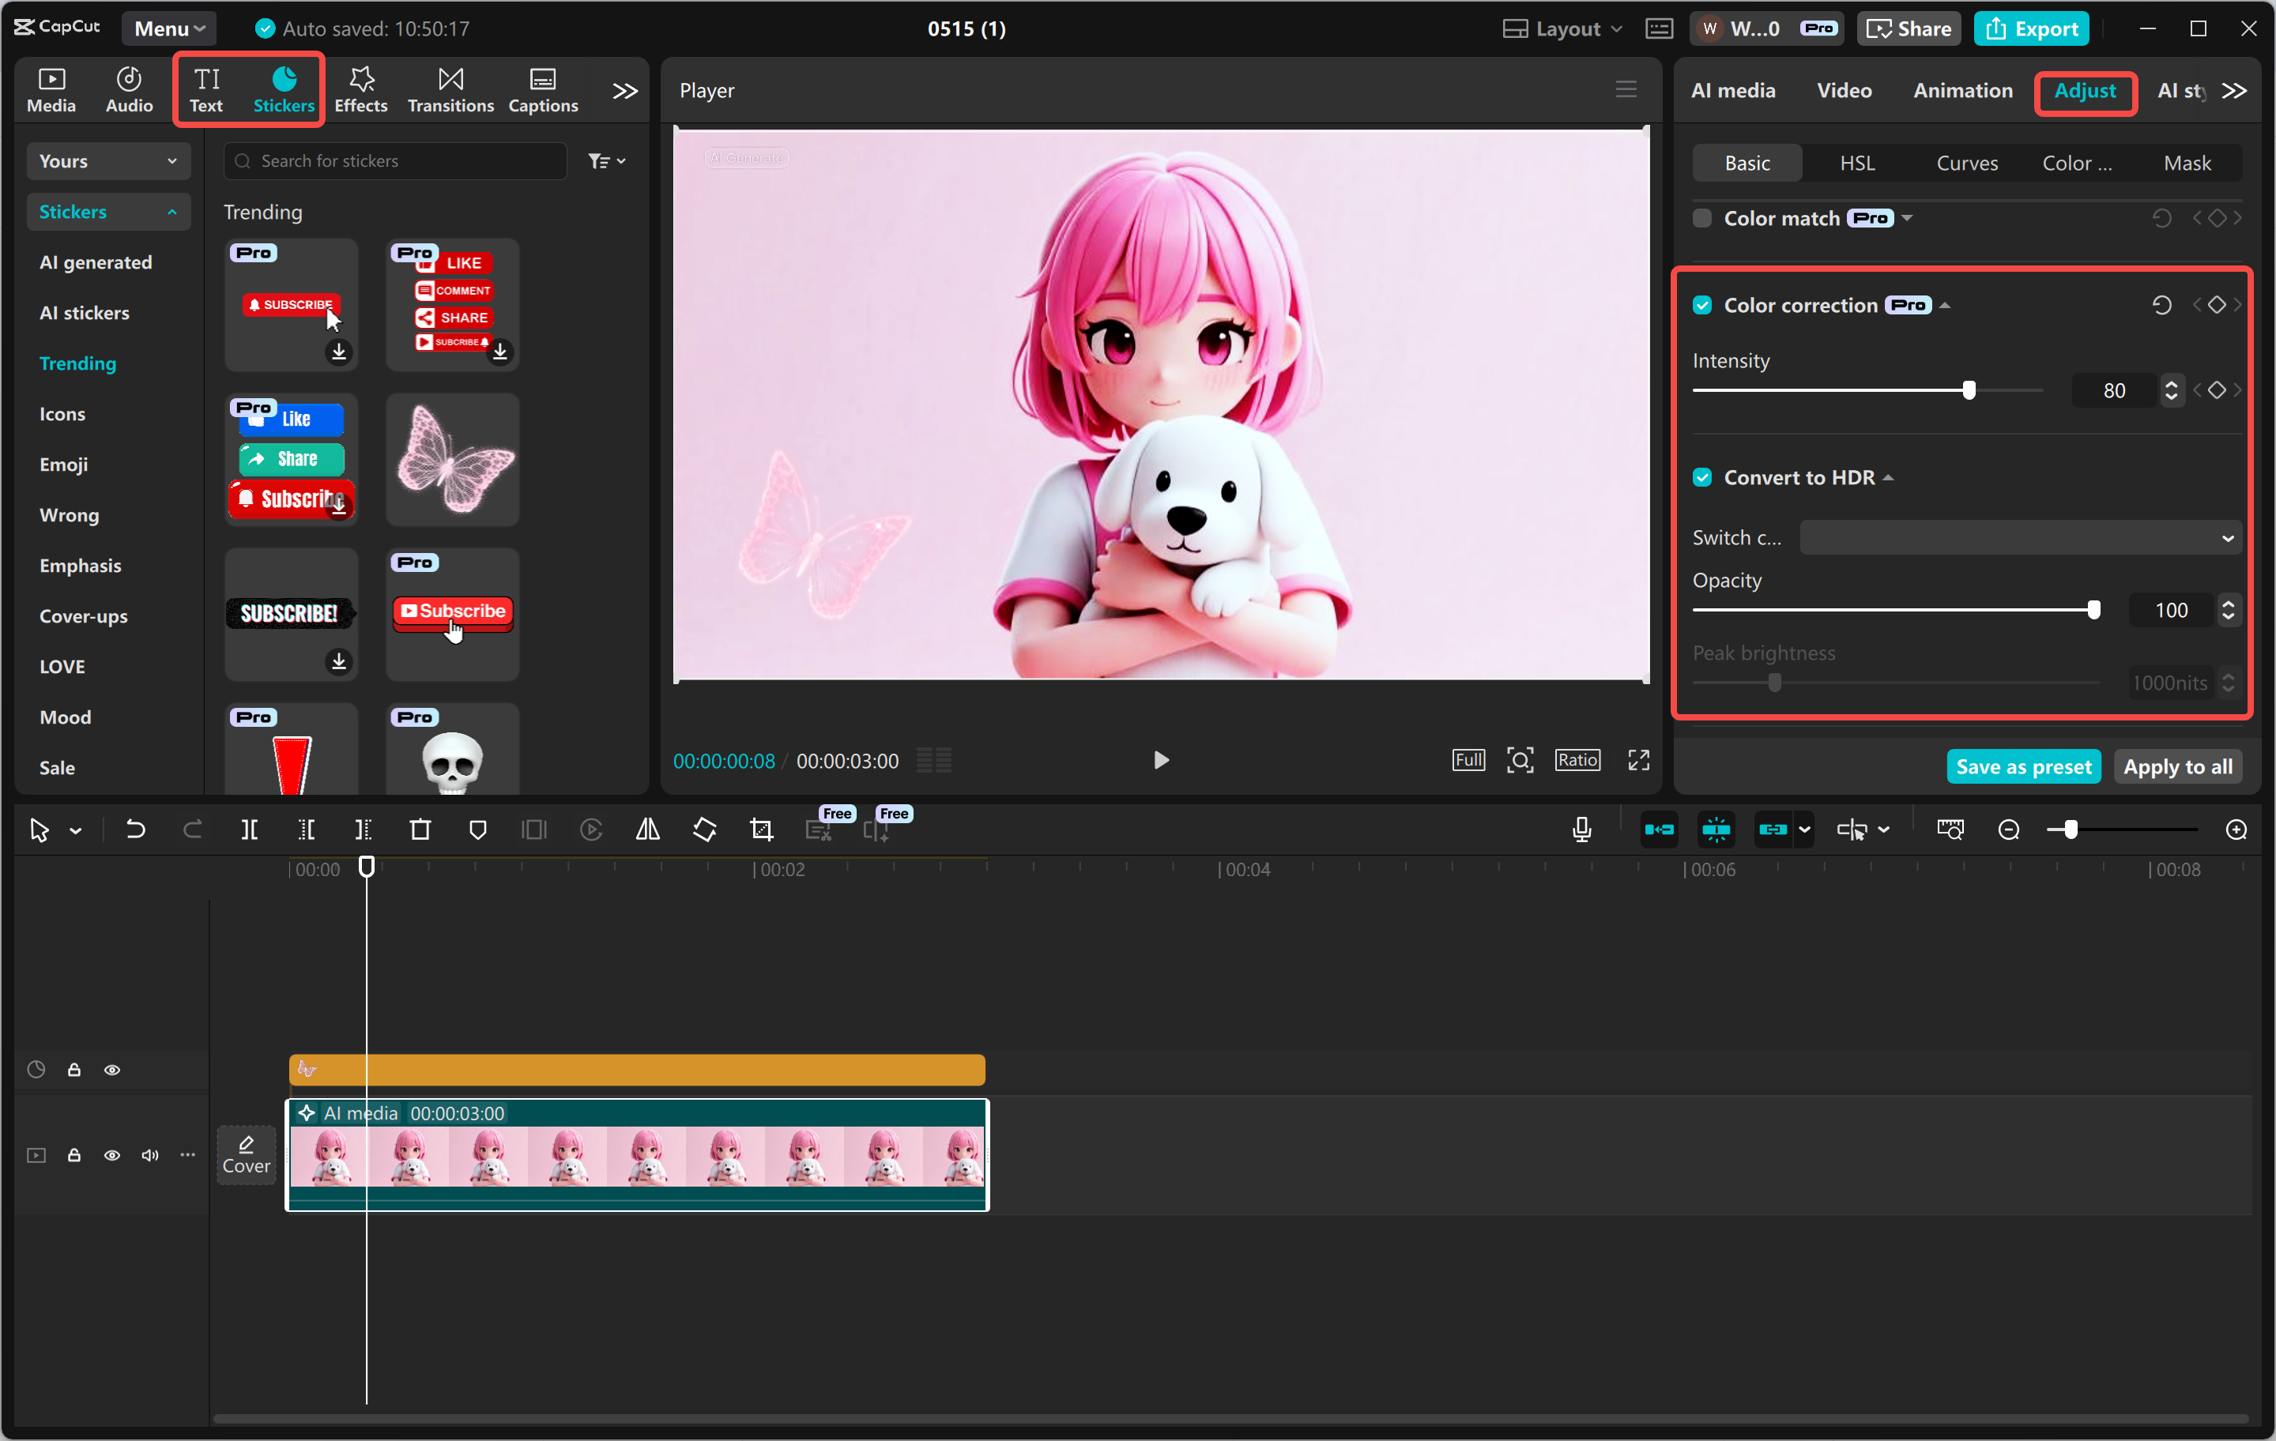
Task: Click the zoom out timeline icon
Action: click(2009, 830)
